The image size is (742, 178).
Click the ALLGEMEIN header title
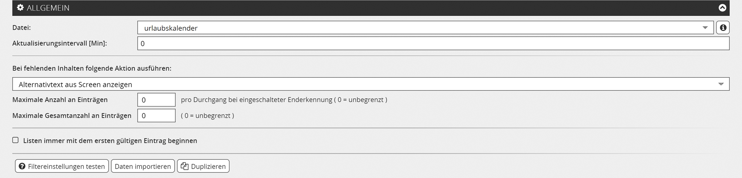point(48,8)
